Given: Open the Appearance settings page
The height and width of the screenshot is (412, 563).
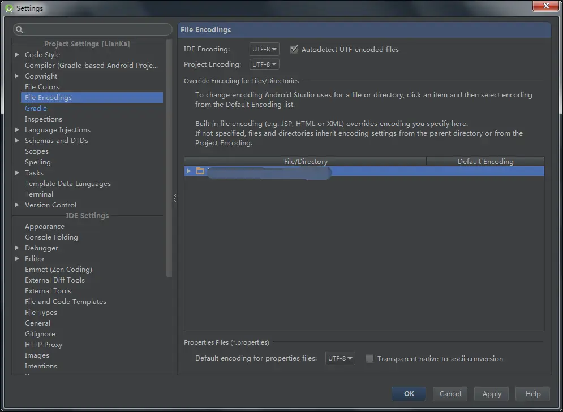Looking at the screenshot, I should pyautogui.click(x=45, y=227).
